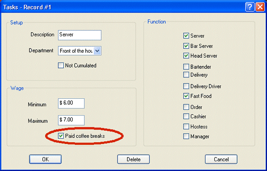Click the Description label text
267x171 pixels.
pyautogui.click(x=42, y=35)
